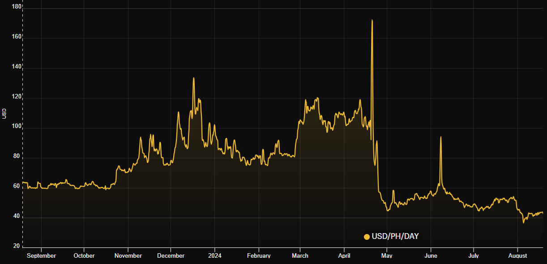Image resolution: width=547 pixels, height=264 pixels.
Task: Click the 100 value on the y-axis
Action: pos(16,128)
